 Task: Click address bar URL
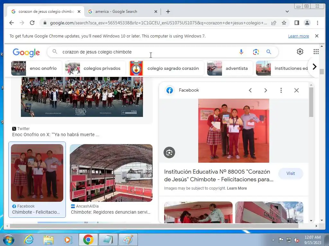point(158,23)
